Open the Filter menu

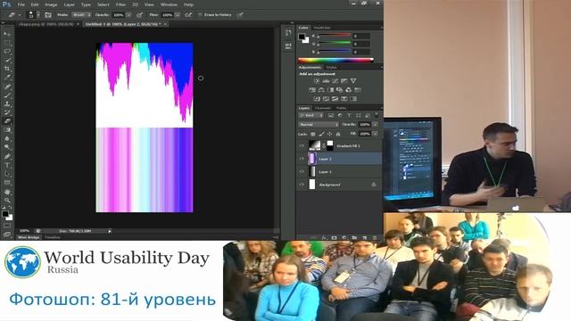point(120,4)
